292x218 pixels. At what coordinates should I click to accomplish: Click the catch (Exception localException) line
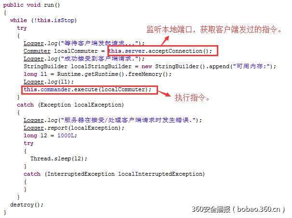70,105
